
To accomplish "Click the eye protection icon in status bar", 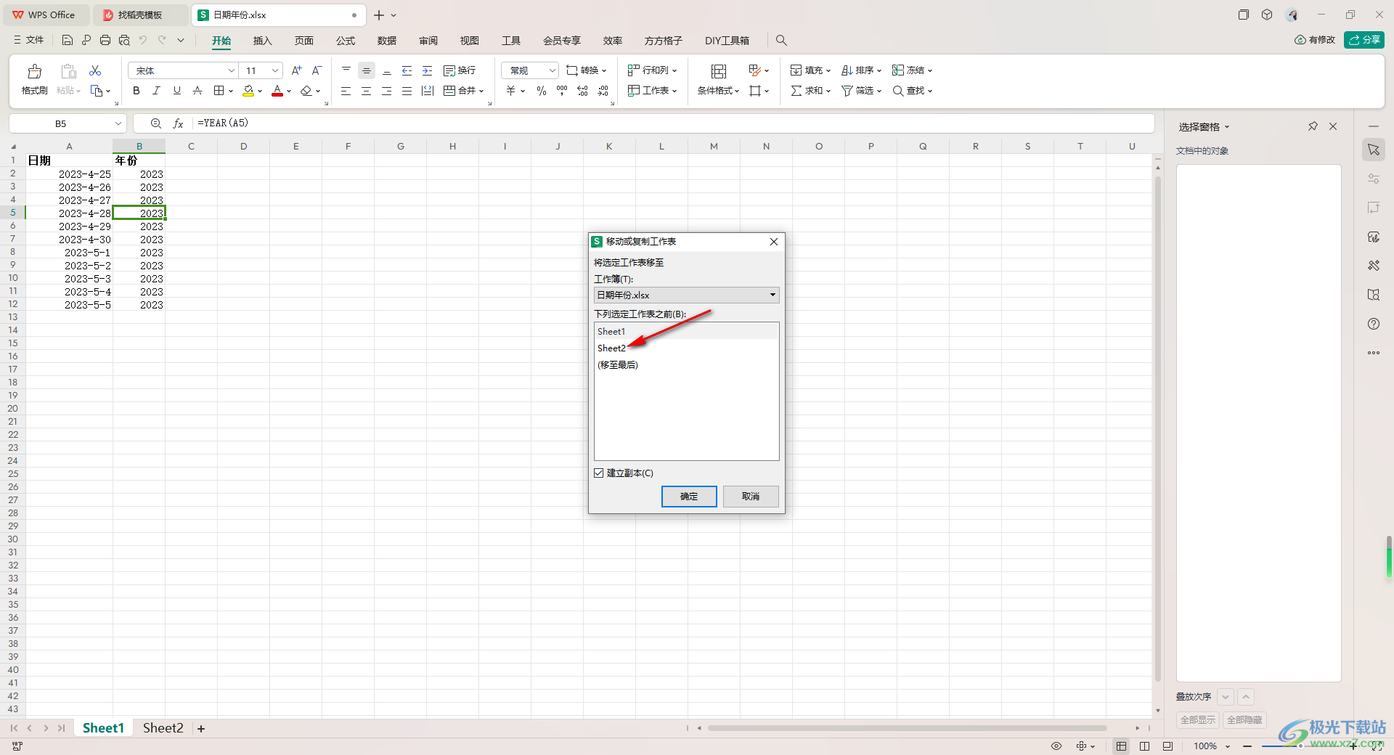I will pos(1056,746).
